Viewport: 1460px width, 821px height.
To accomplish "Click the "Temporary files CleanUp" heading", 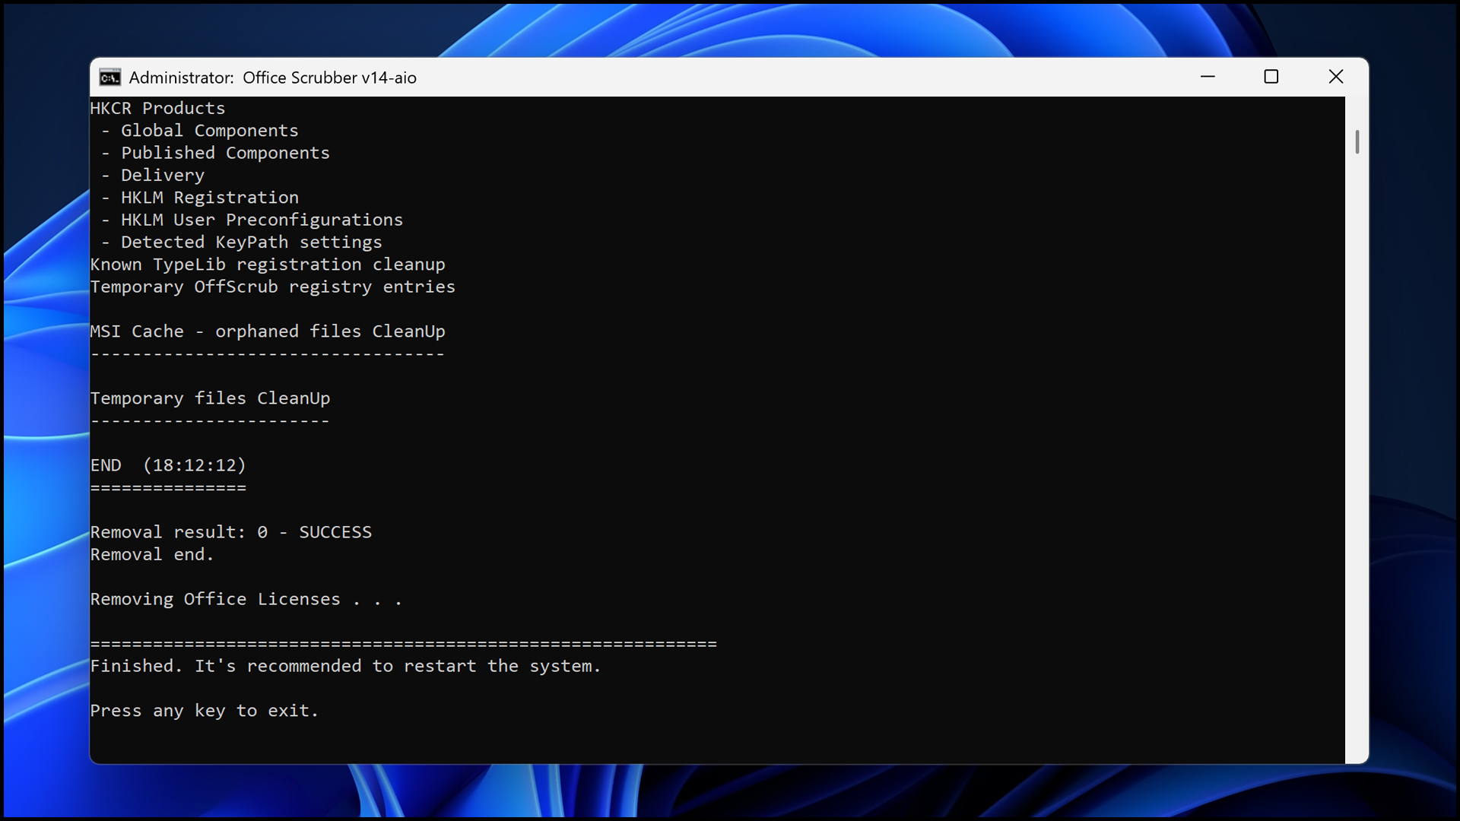I will point(210,398).
